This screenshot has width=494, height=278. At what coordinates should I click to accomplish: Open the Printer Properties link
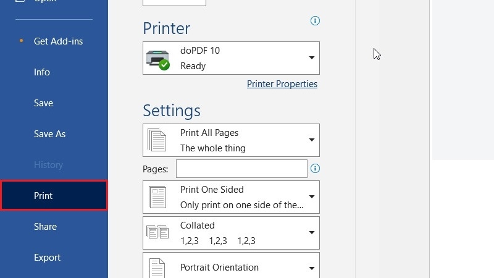click(282, 84)
